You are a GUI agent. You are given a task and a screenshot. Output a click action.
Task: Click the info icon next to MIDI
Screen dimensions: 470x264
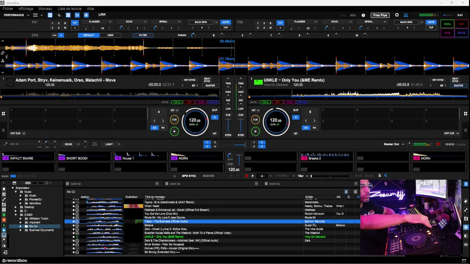pos(363,15)
